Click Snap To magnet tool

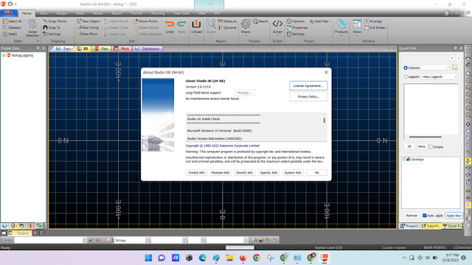coord(52,27)
